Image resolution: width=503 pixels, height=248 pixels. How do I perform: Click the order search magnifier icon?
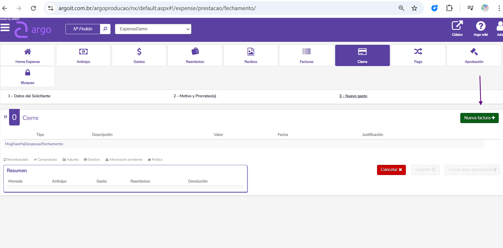pyautogui.click(x=105, y=29)
